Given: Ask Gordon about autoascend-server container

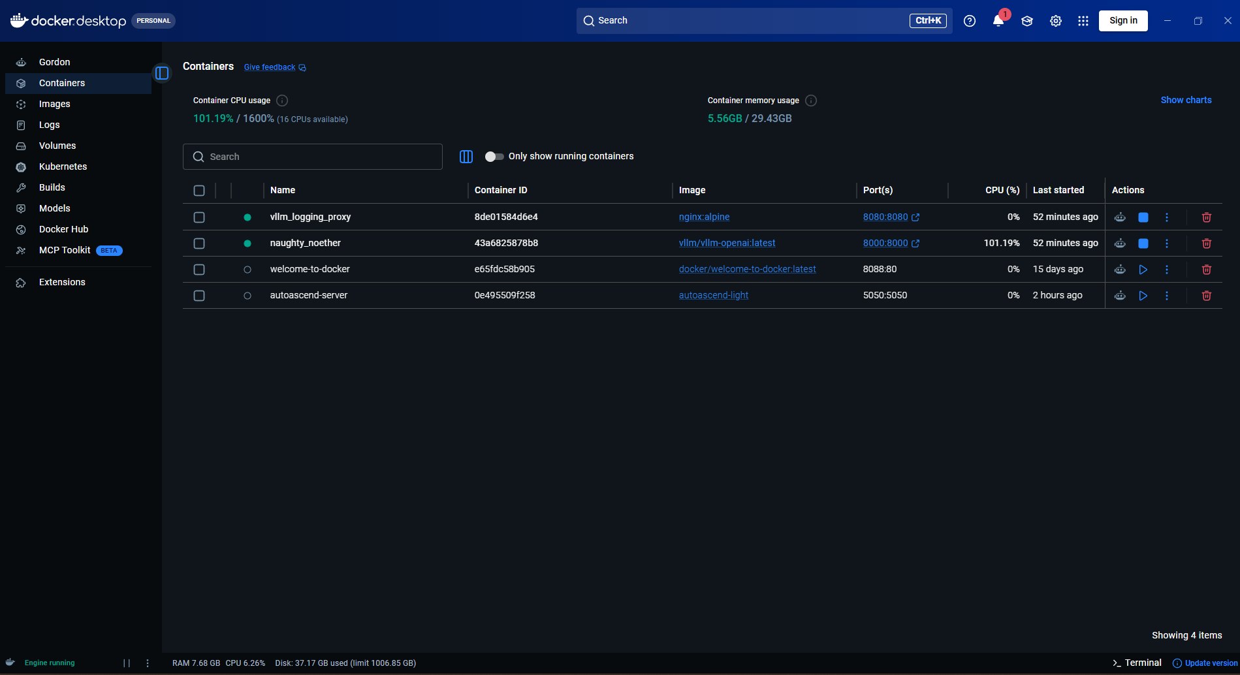Looking at the screenshot, I should click(1120, 296).
